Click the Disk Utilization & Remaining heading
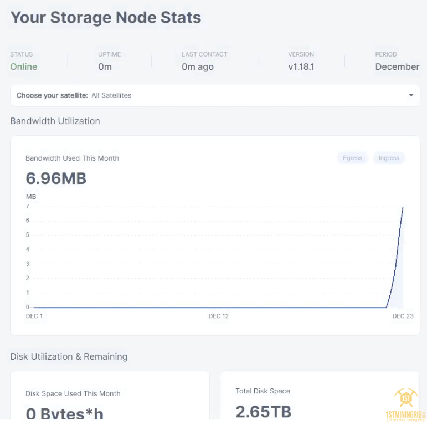 pyautogui.click(x=69, y=356)
